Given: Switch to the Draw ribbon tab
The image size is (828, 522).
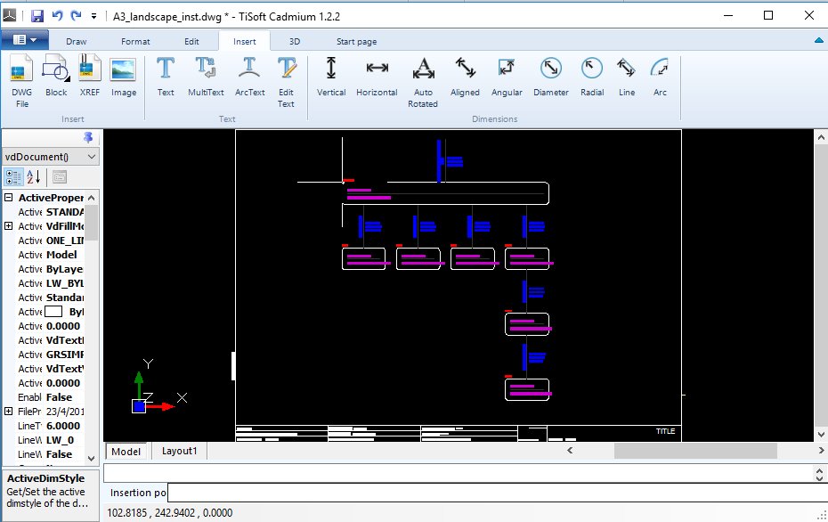Looking at the screenshot, I should 76,40.
